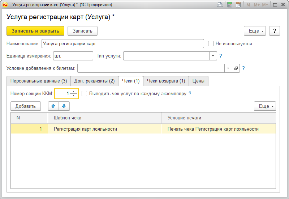
Task: Open the calendar icon in title bar
Action: [x=238, y=5]
